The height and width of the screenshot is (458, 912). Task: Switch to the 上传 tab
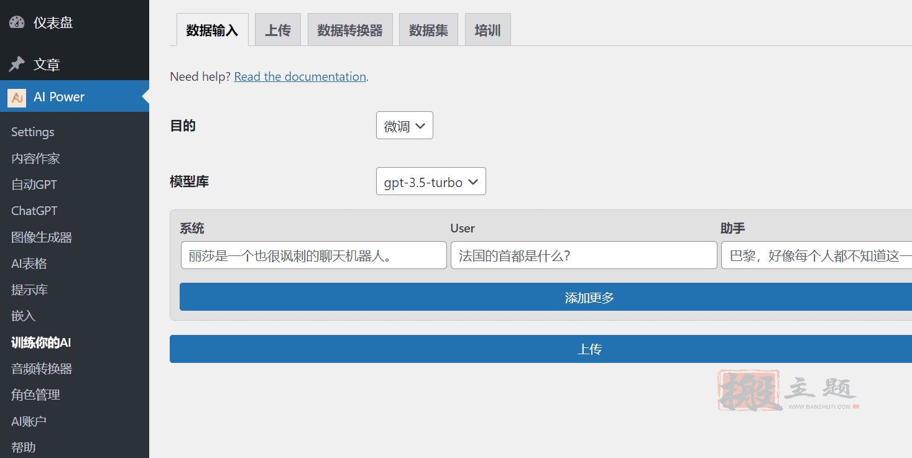(277, 30)
